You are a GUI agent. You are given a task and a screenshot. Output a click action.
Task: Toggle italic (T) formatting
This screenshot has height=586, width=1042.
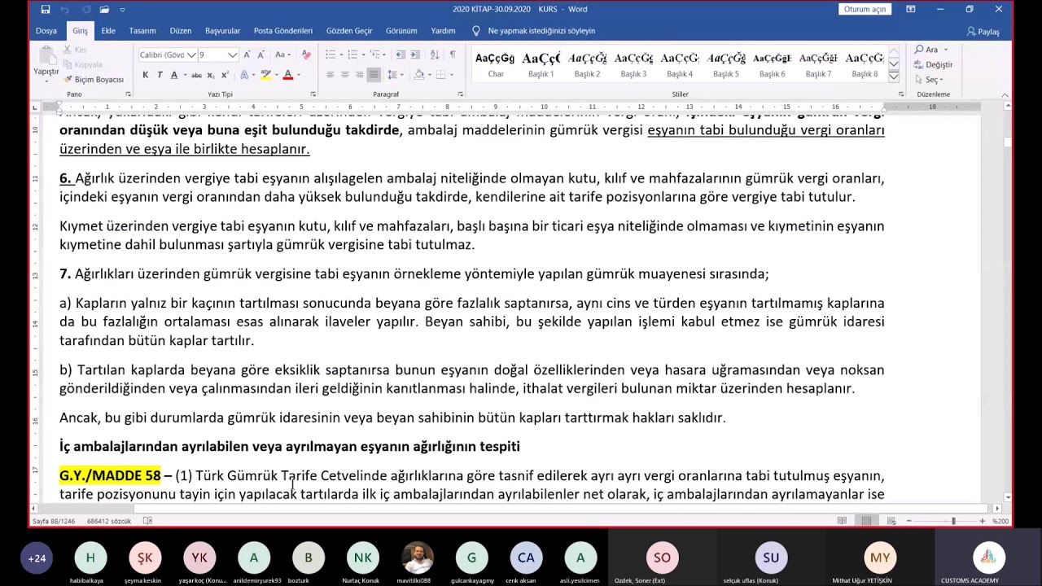(x=160, y=75)
